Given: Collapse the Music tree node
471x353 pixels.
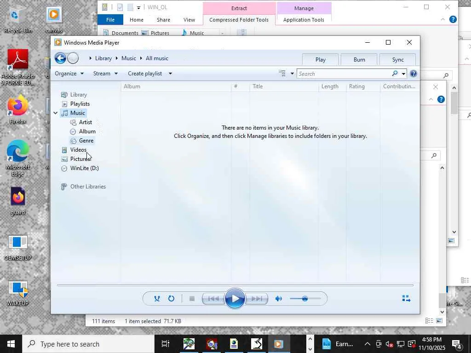Looking at the screenshot, I should pos(56,113).
